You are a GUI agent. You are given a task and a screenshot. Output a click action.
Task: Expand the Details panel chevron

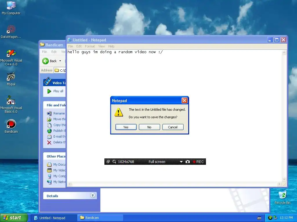point(93,195)
